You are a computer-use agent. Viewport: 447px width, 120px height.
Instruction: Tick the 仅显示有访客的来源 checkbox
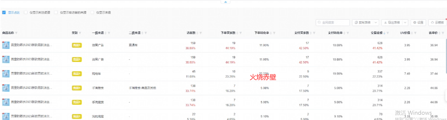[x=56, y=12]
